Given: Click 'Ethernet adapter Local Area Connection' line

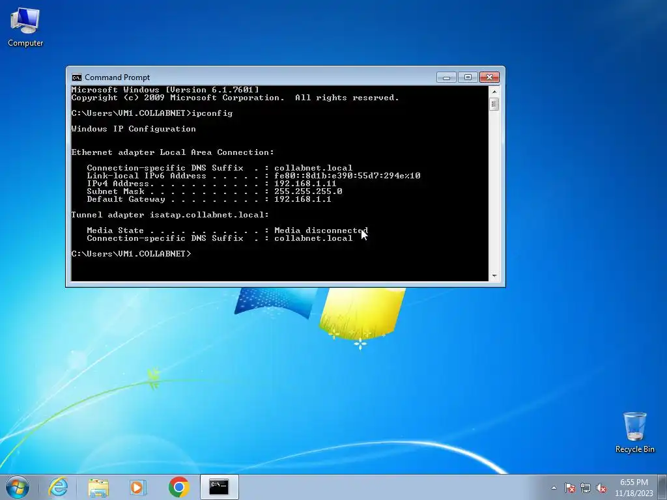Looking at the screenshot, I should [x=172, y=152].
